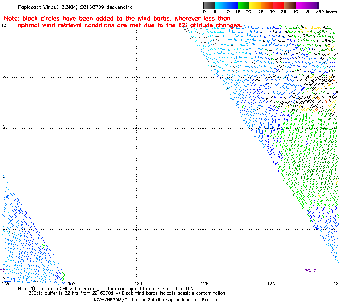Screen dimensions: 339x307
Task: Click the latitude axis label '8'
Action: pos(4,76)
